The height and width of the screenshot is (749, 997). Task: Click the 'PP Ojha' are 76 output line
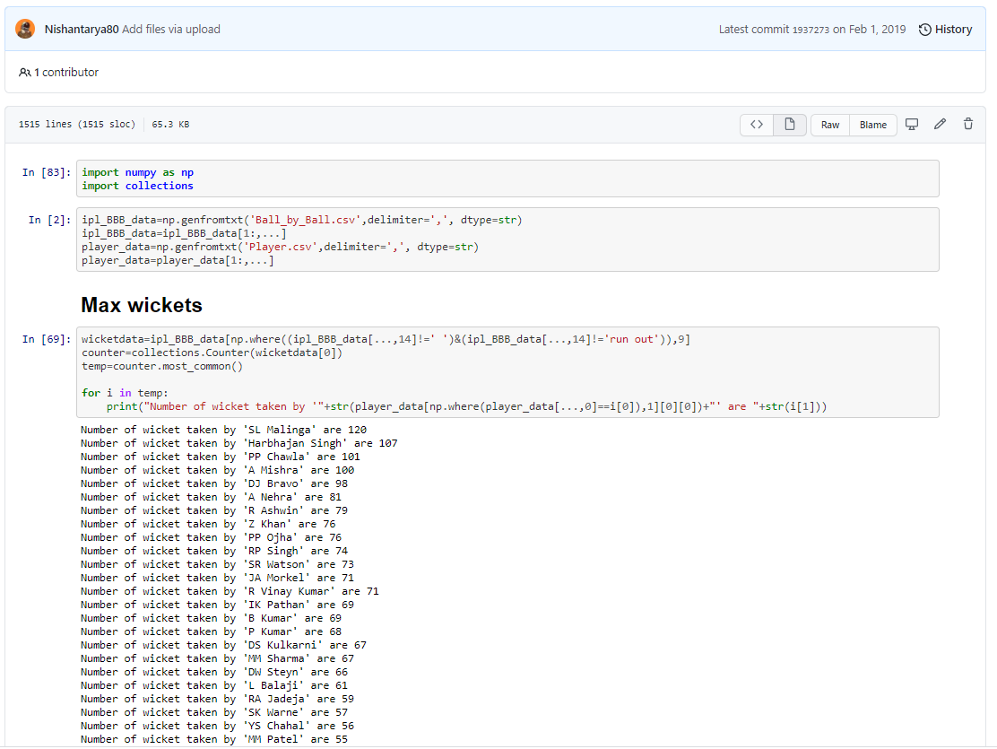[x=211, y=537]
